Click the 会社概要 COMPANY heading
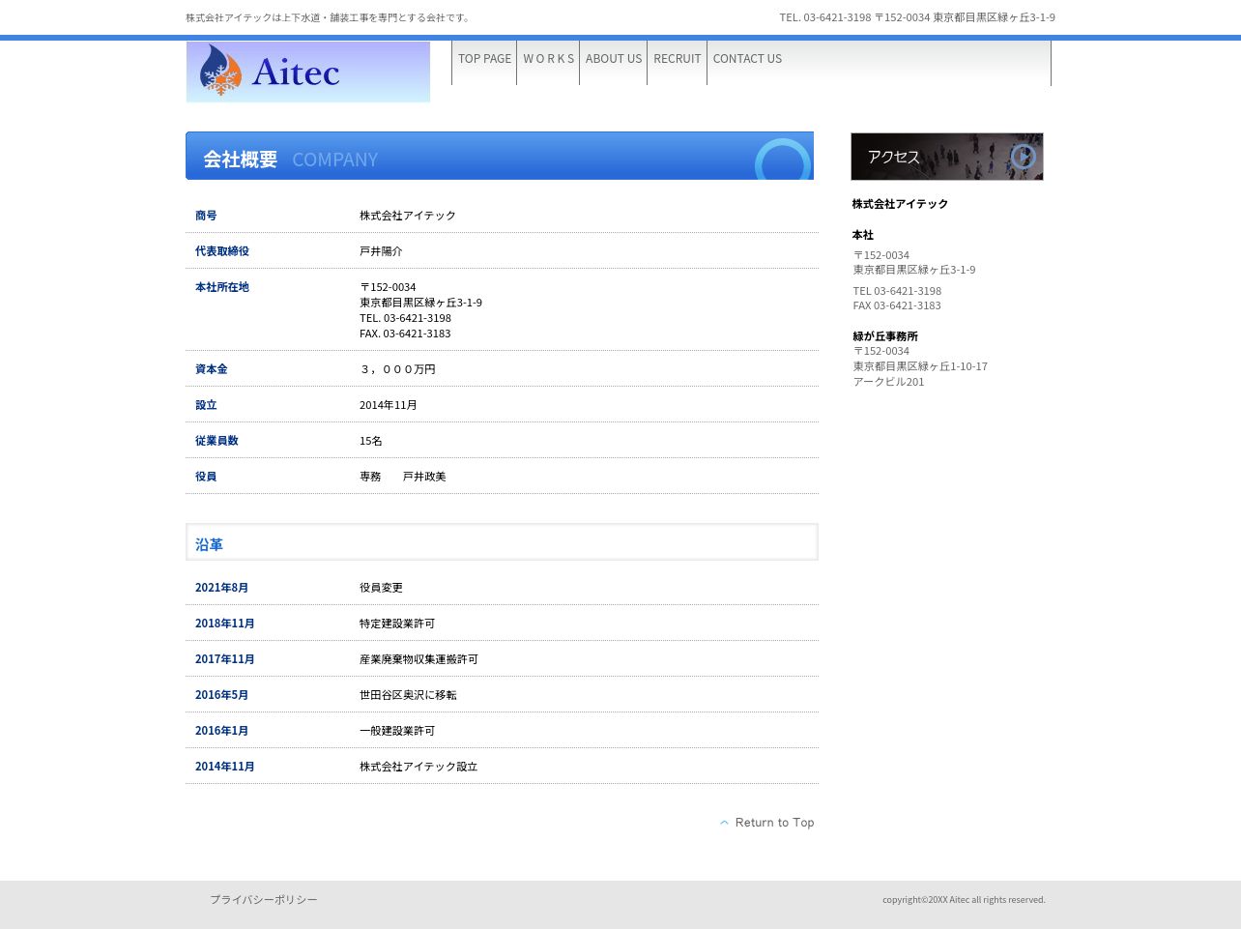 500,156
